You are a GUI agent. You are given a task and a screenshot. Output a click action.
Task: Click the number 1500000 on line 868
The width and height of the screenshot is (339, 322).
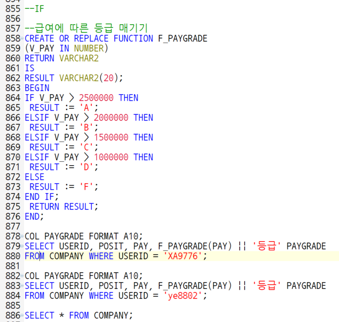pyautogui.click(x=111, y=138)
